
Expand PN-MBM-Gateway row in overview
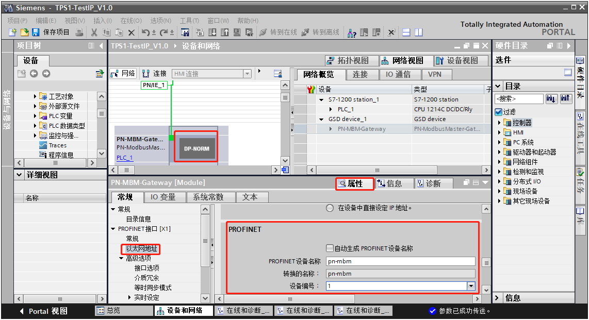(331, 129)
